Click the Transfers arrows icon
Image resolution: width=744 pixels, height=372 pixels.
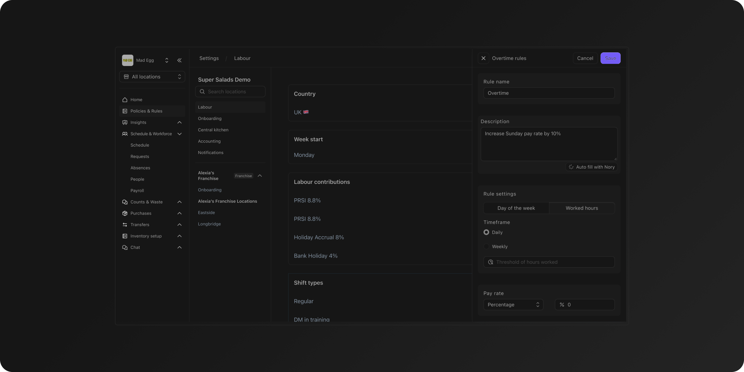point(125,224)
